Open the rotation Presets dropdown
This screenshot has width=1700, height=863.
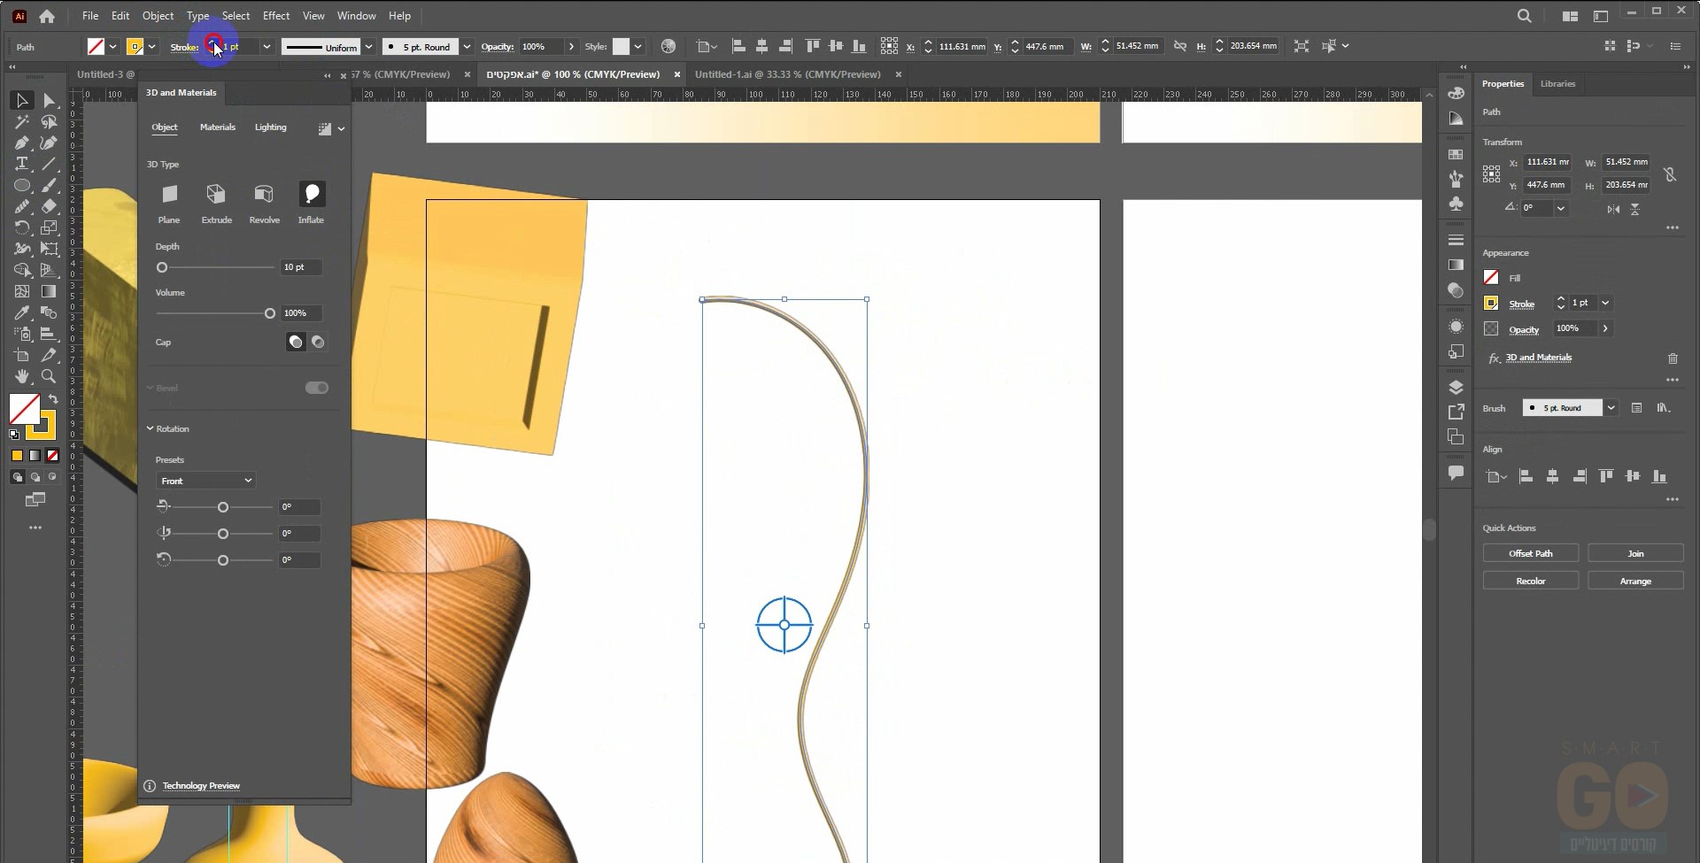[x=206, y=481]
